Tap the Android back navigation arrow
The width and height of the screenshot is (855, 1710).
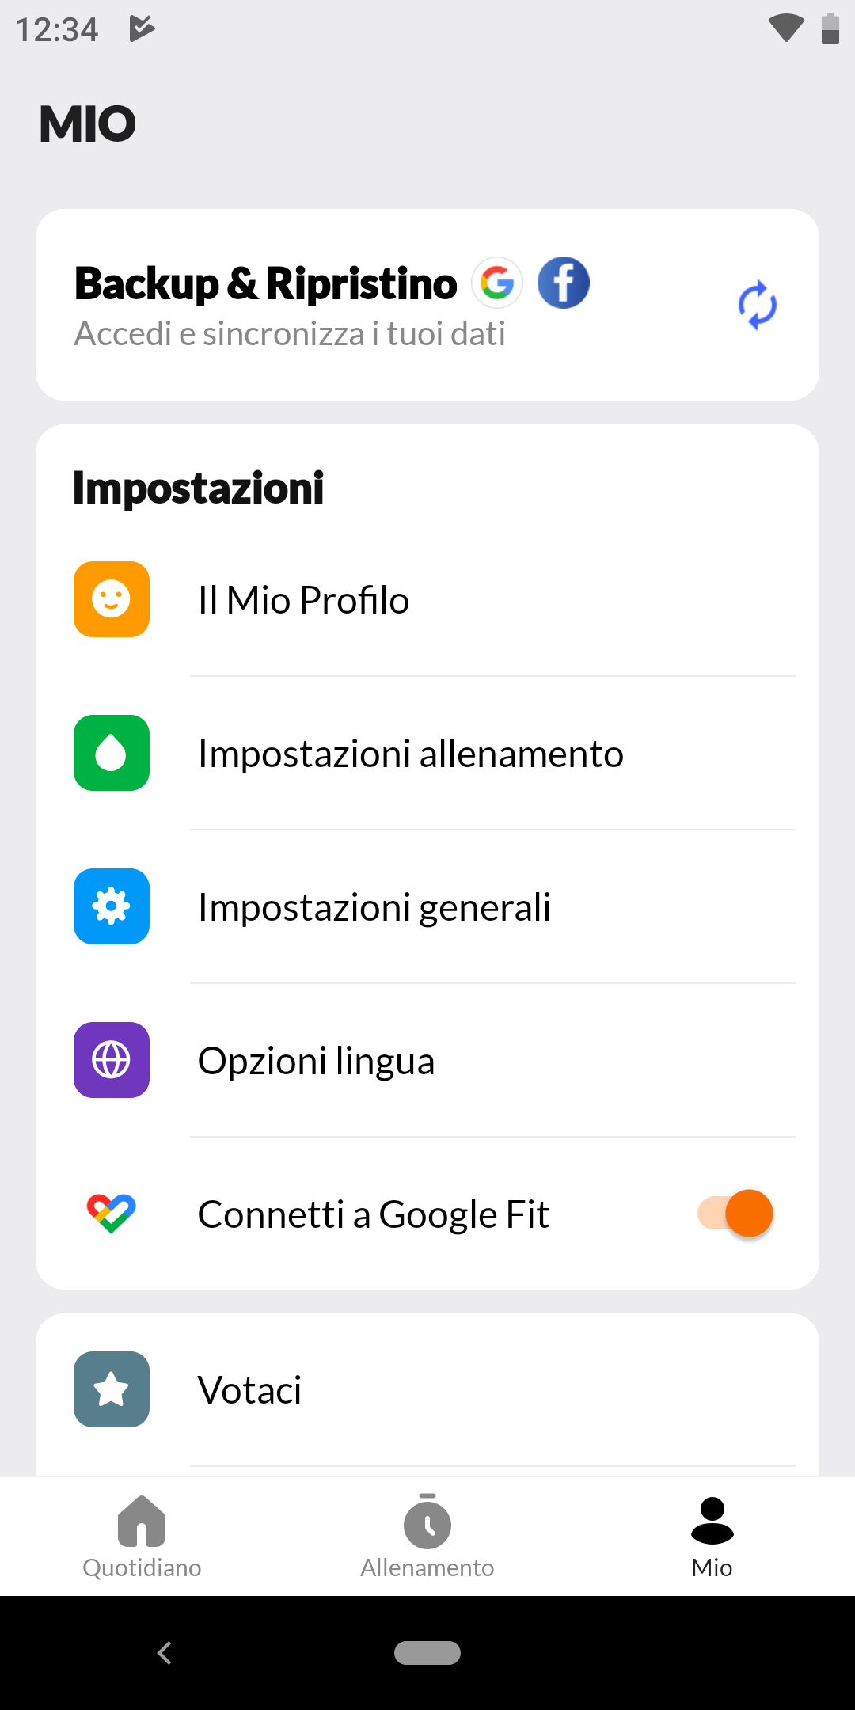(x=165, y=1653)
